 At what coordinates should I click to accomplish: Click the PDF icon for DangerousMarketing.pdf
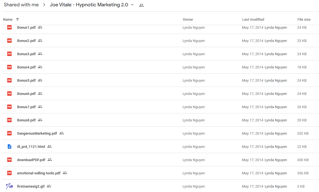tap(9, 133)
